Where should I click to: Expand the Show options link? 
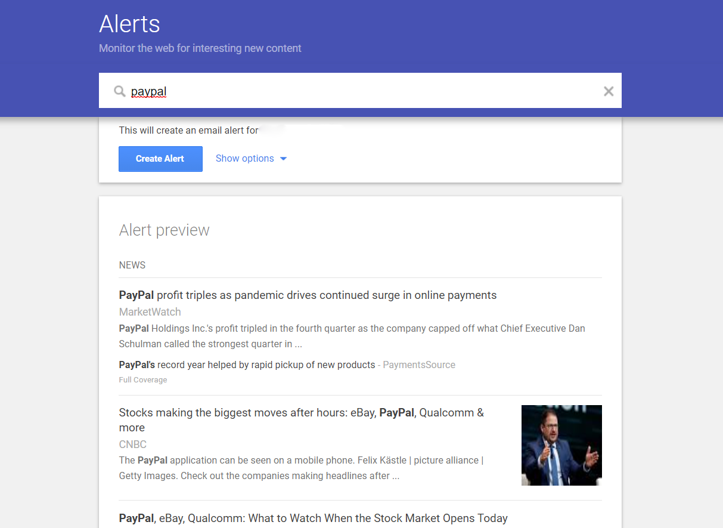click(245, 159)
